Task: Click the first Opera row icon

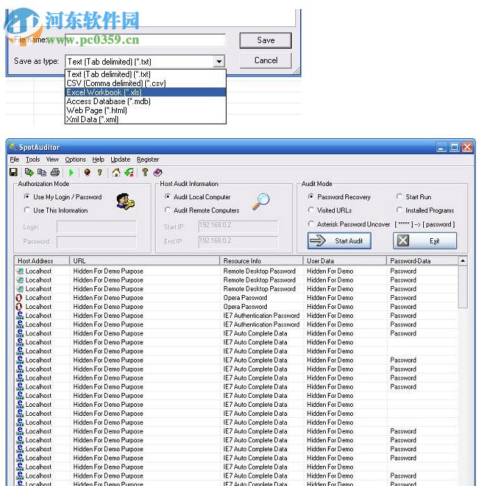Action: point(19,298)
